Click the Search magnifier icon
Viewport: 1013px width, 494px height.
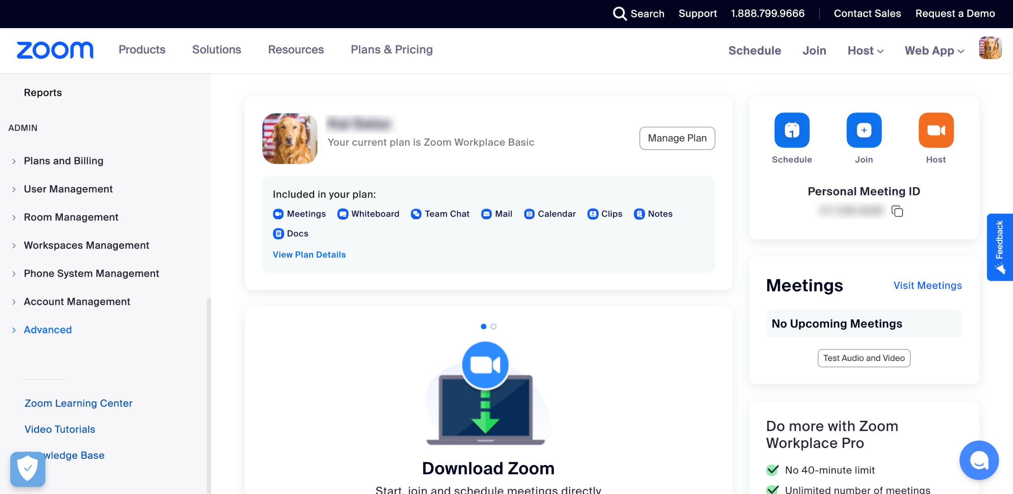click(620, 13)
